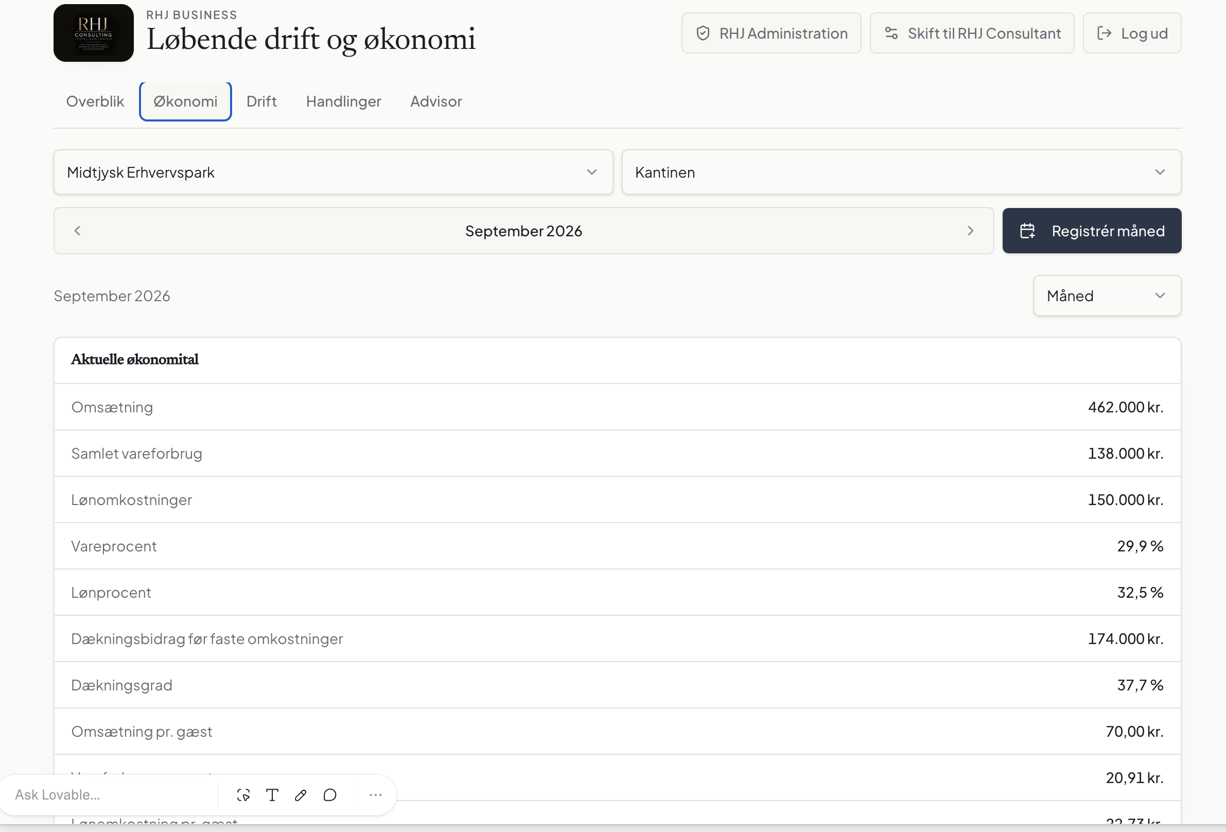The width and height of the screenshot is (1226, 832).
Task: Click the Registrér måned button
Action: (1092, 231)
